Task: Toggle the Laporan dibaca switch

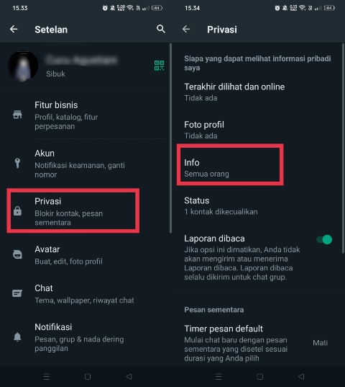Action: coord(324,239)
